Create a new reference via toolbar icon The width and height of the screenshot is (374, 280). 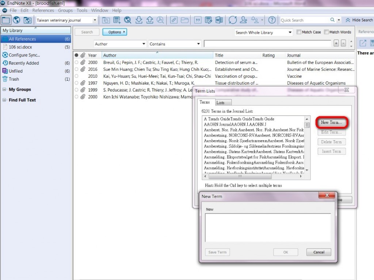pyautogui.click(x=117, y=20)
